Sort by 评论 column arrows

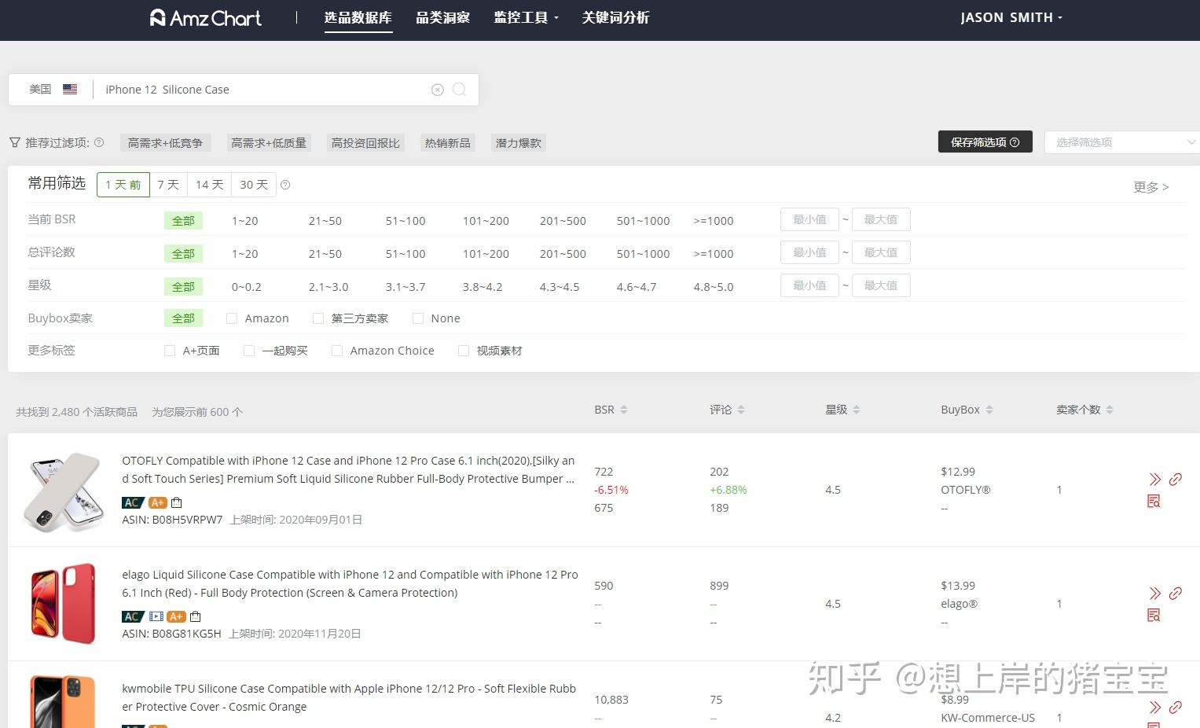point(741,410)
